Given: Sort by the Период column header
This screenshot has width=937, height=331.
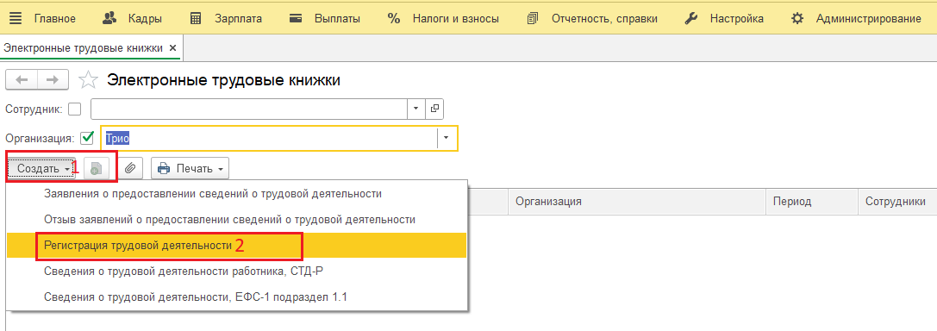Looking at the screenshot, I should pos(811,202).
